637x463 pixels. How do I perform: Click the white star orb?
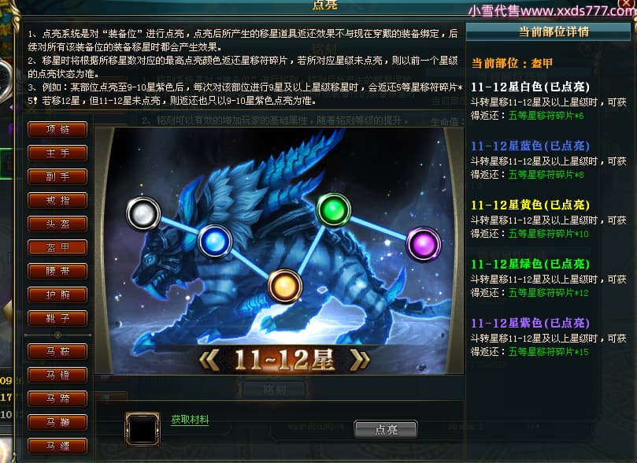pos(143,213)
